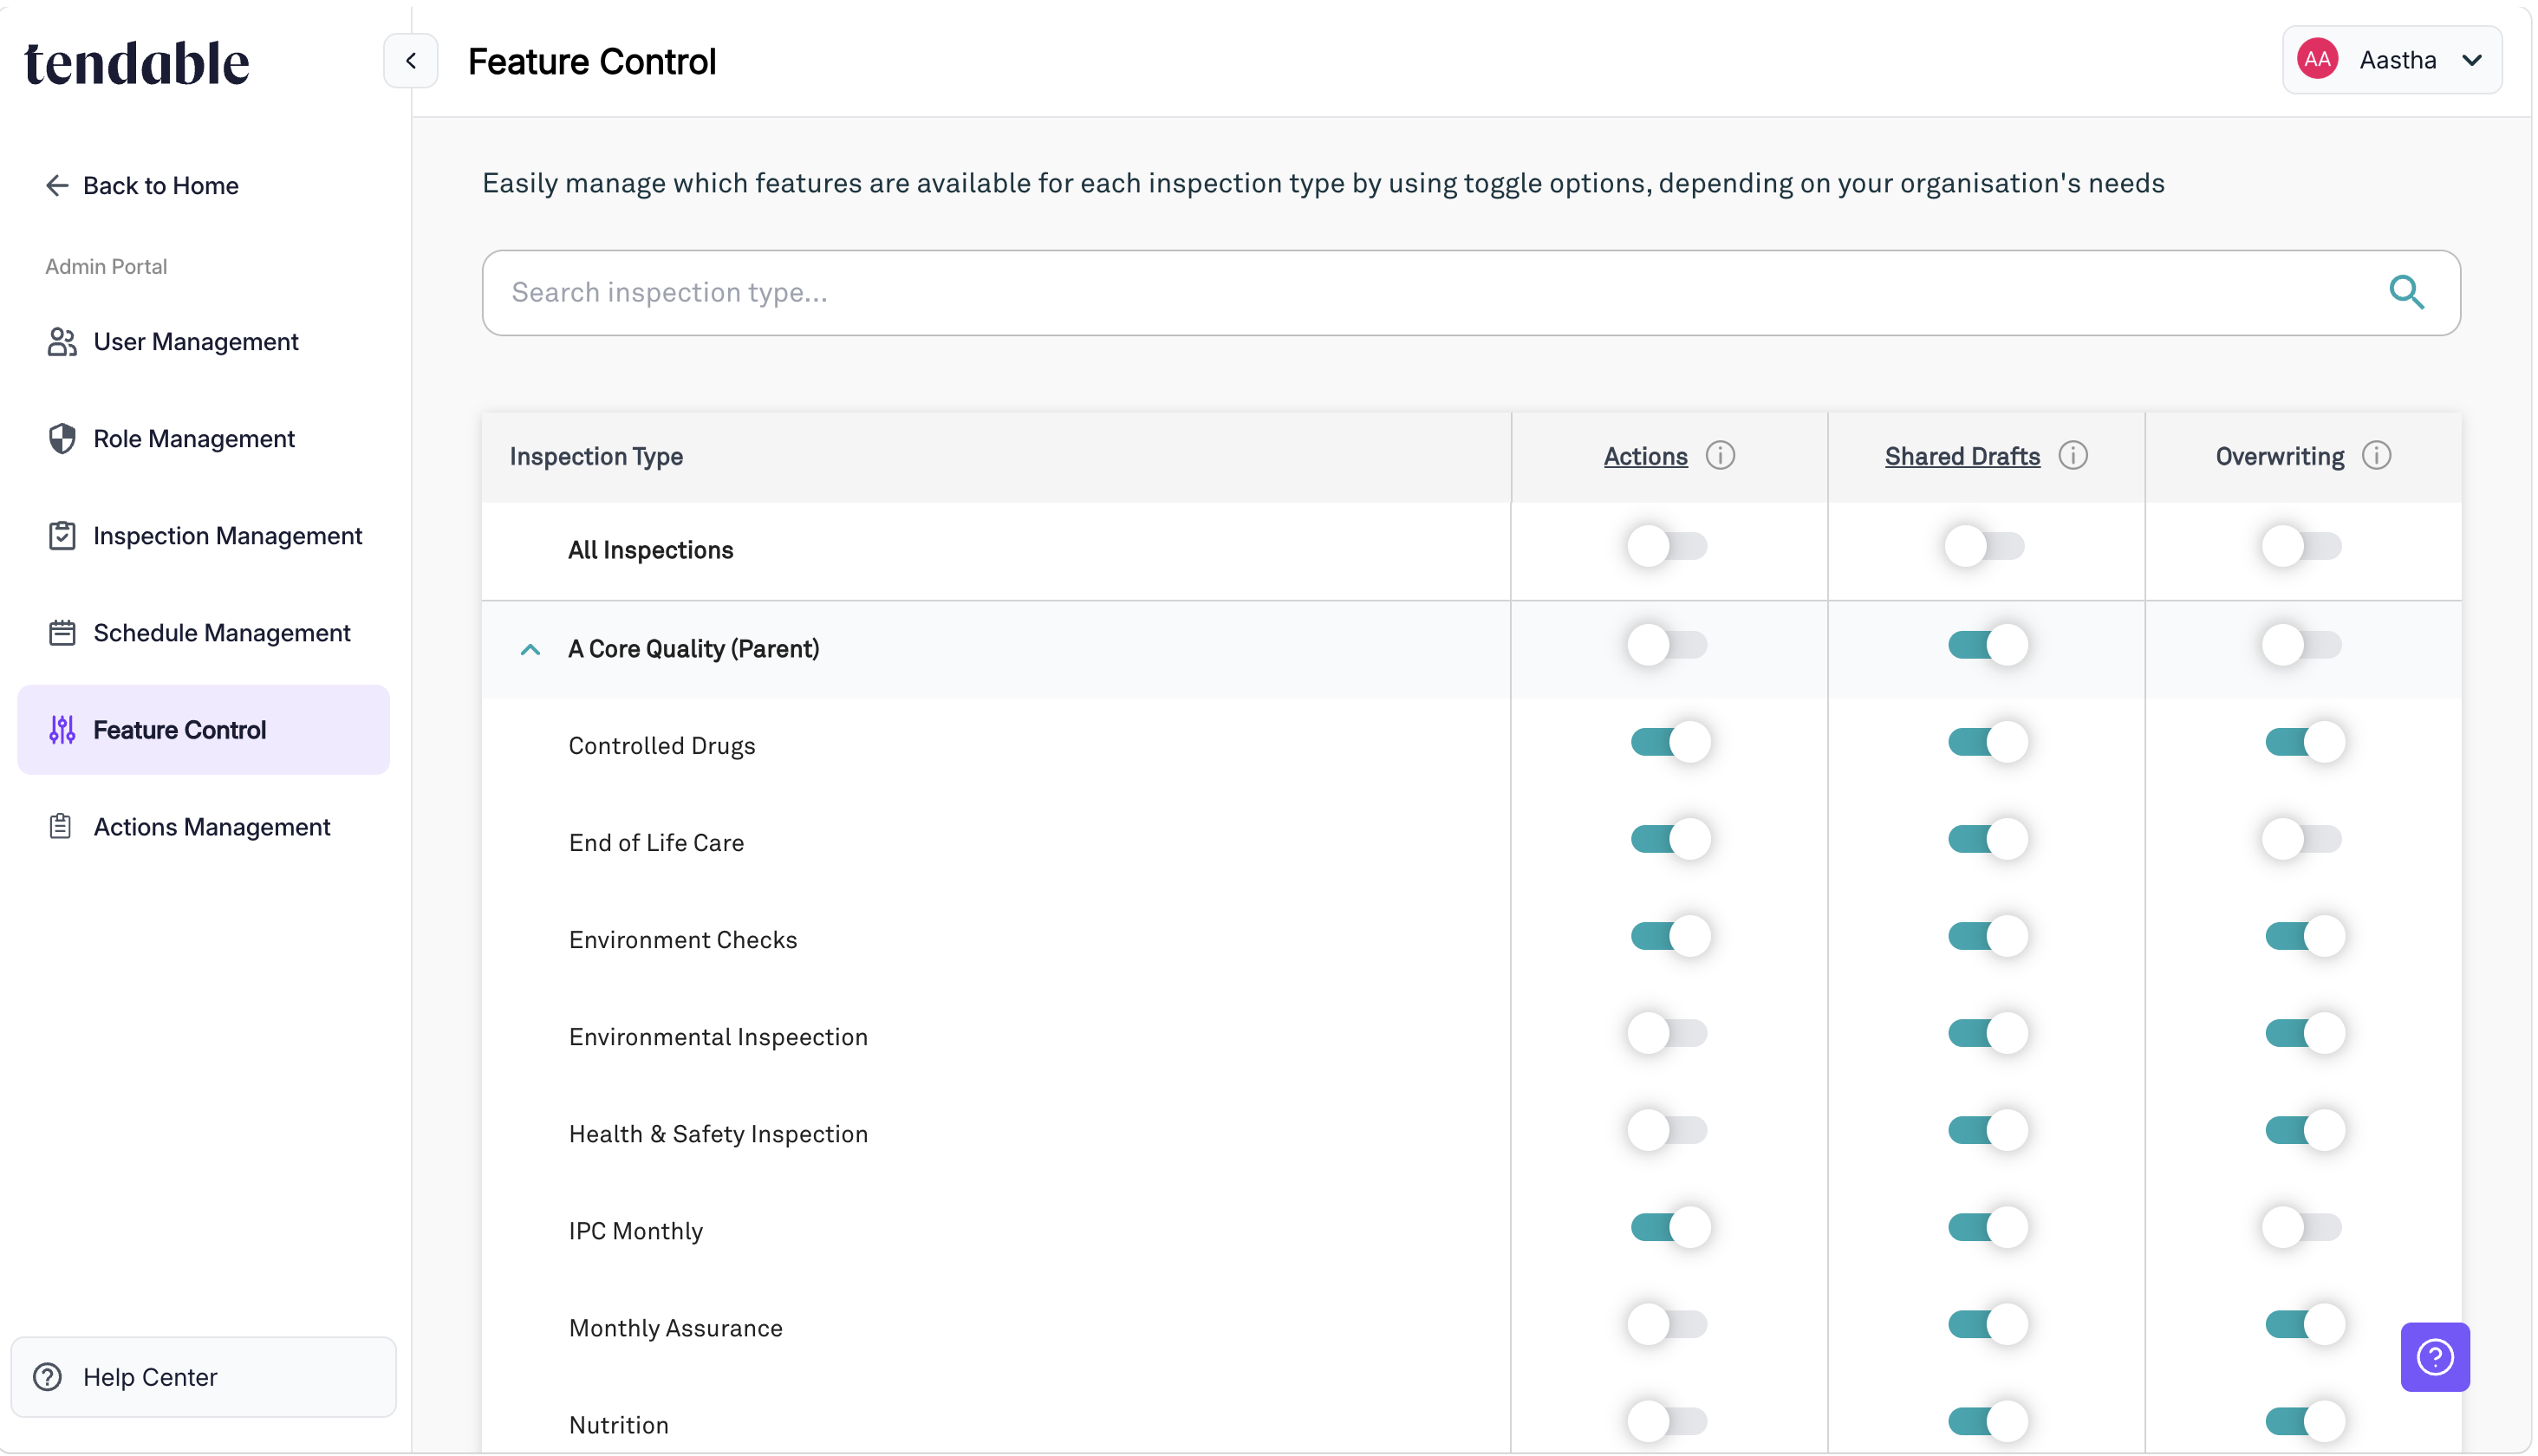Click the tendable logo
The image size is (2538, 1456).
tap(137, 63)
